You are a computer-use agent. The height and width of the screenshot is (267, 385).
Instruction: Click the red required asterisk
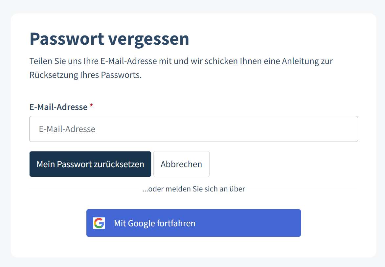[x=91, y=106]
